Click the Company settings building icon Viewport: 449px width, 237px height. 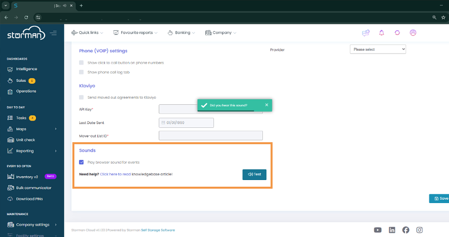pos(10,225)
